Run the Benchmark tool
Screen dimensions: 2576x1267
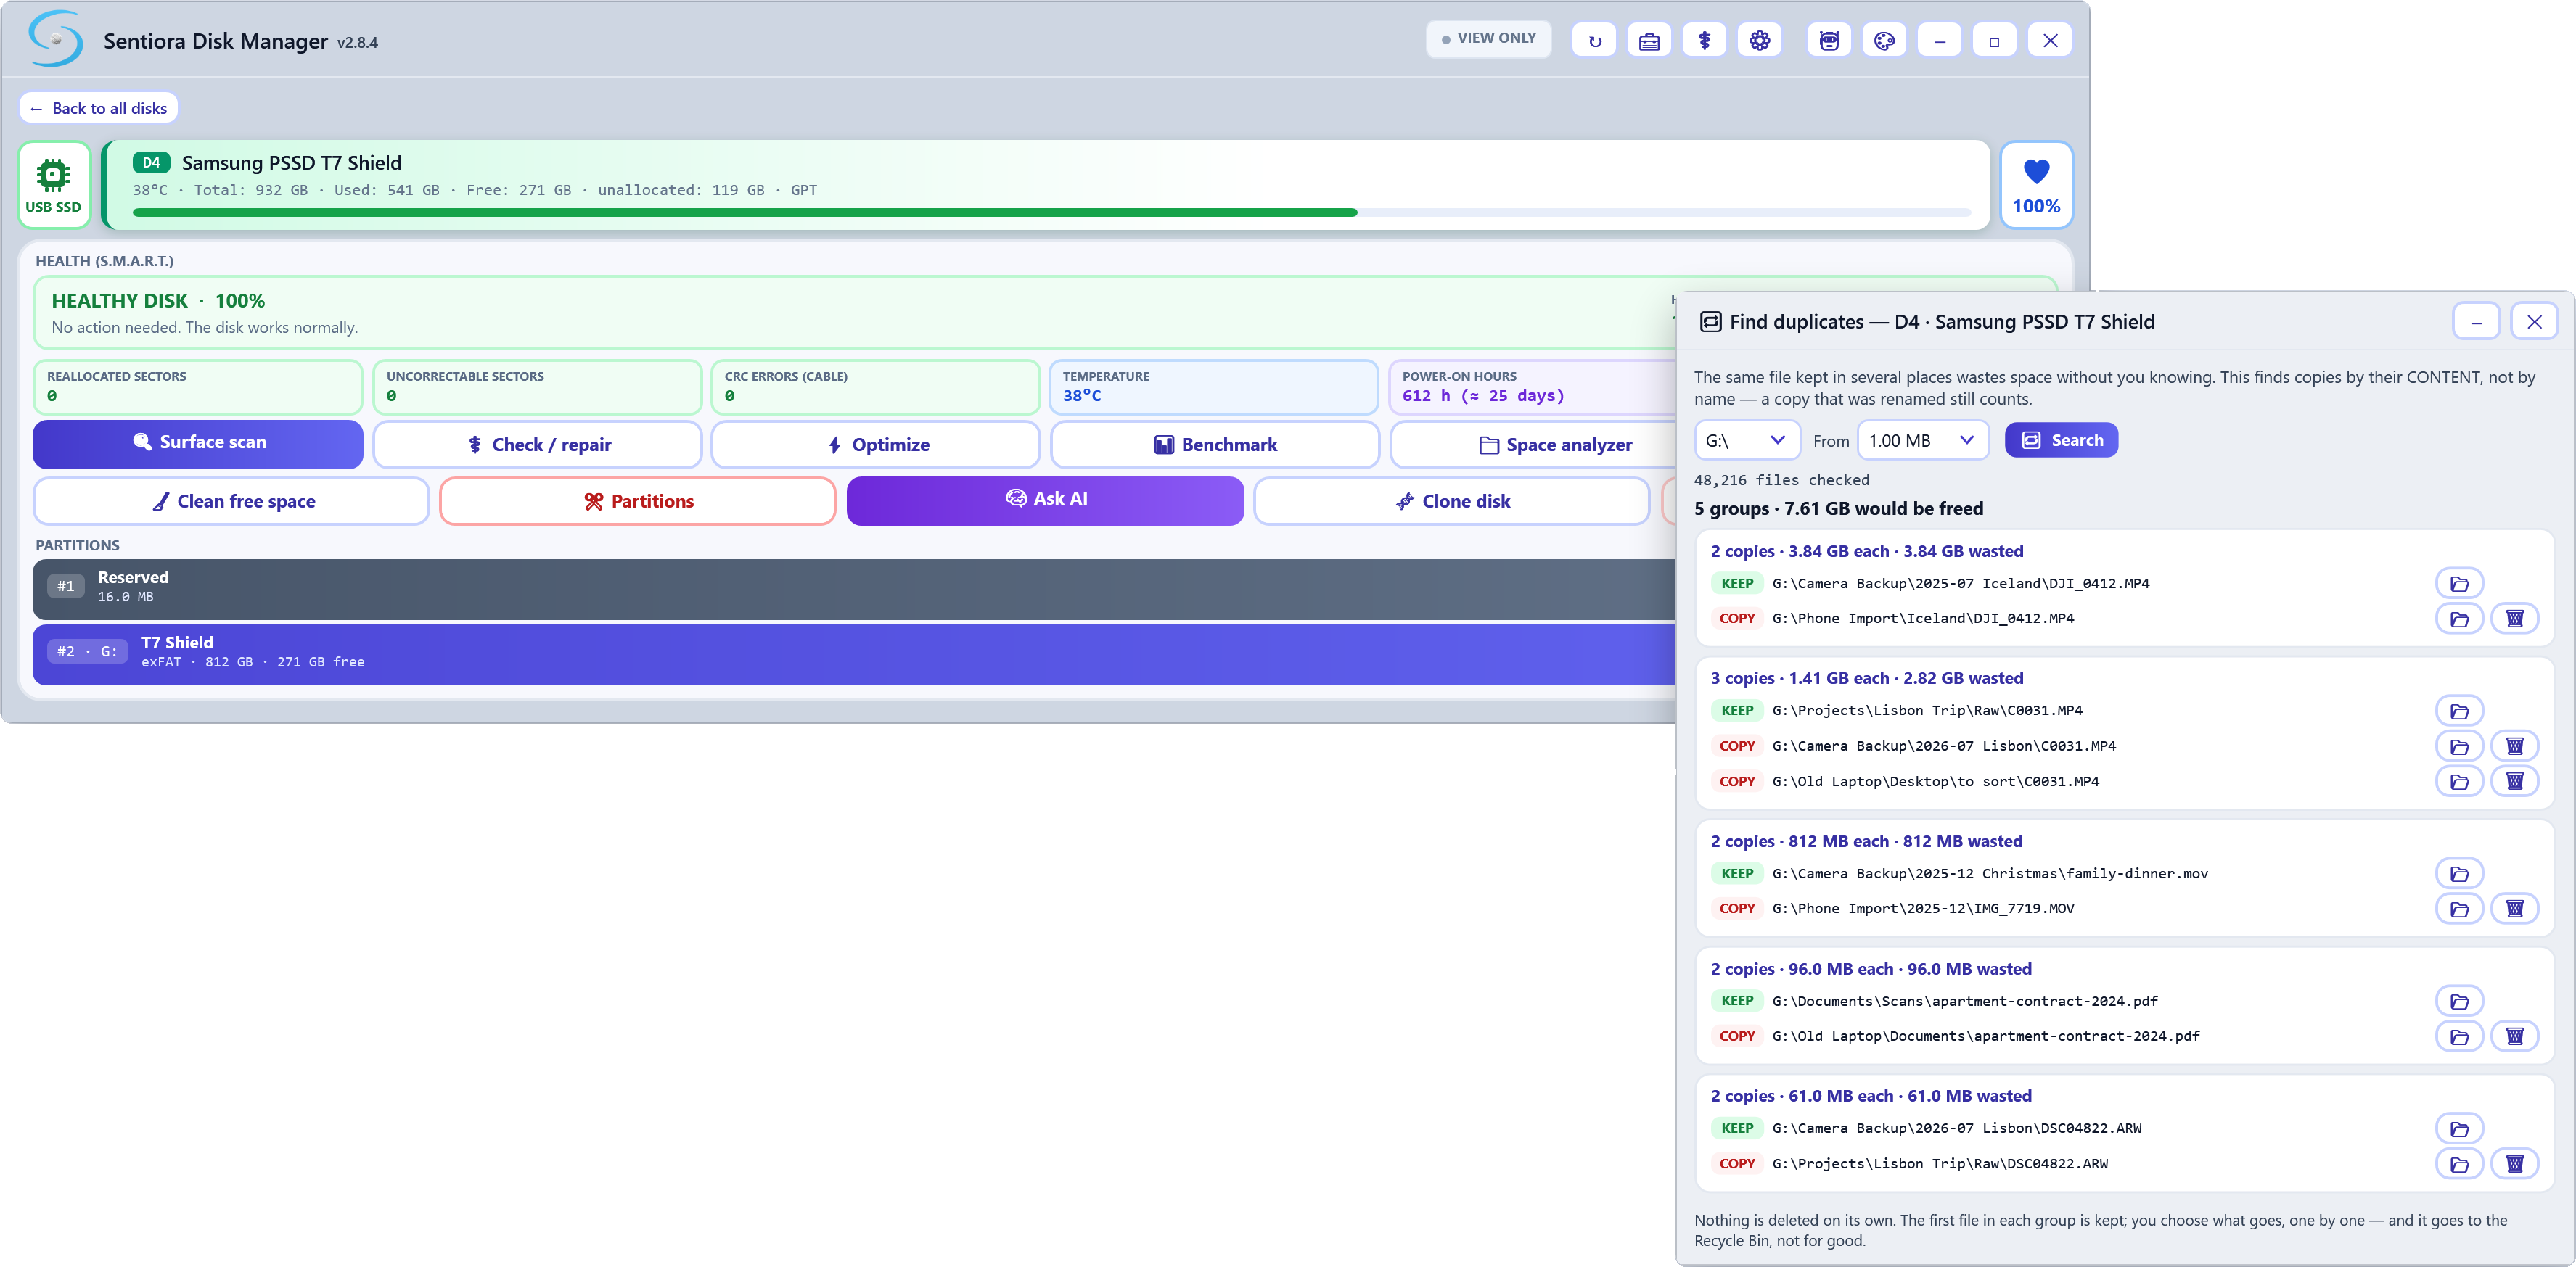[1215, 445]
